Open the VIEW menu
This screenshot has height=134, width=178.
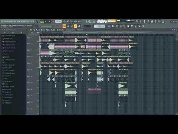tap(19, 22)
